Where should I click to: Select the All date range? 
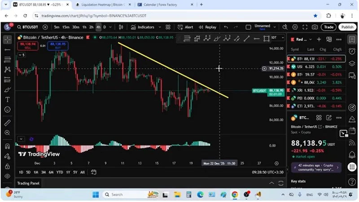coord(83,172)
